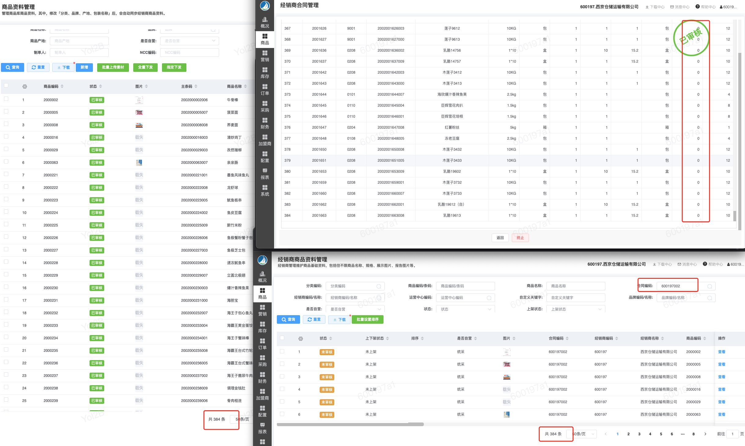Viewport: 745px width, 446px height.
Task: Check the box for product 2000002
Action: click(x=6, y=99)
